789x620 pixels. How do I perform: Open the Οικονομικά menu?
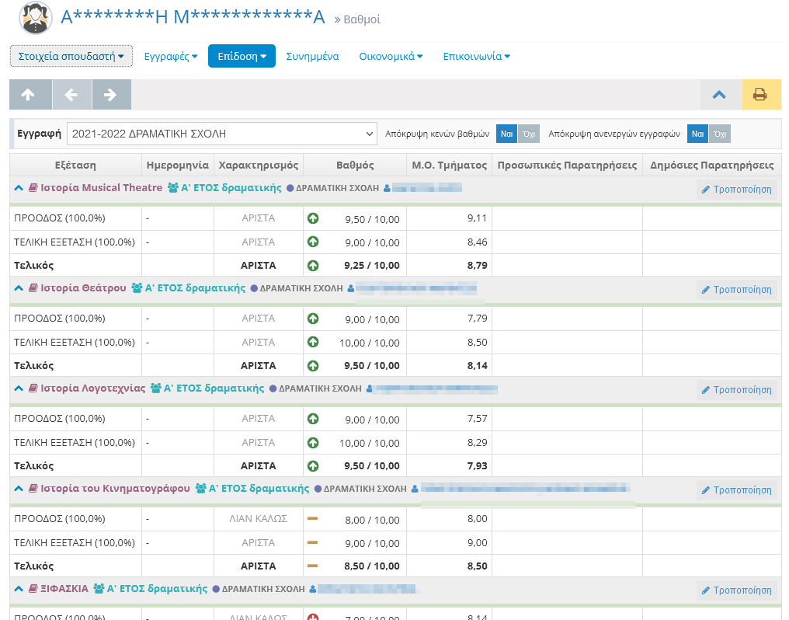(391, 56)
